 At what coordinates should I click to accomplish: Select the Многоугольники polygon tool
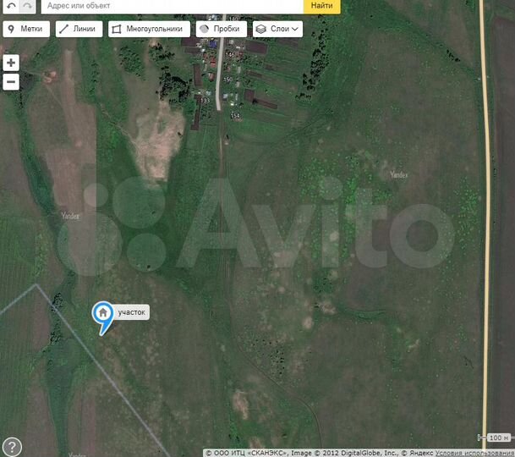(x=149, y=29)
